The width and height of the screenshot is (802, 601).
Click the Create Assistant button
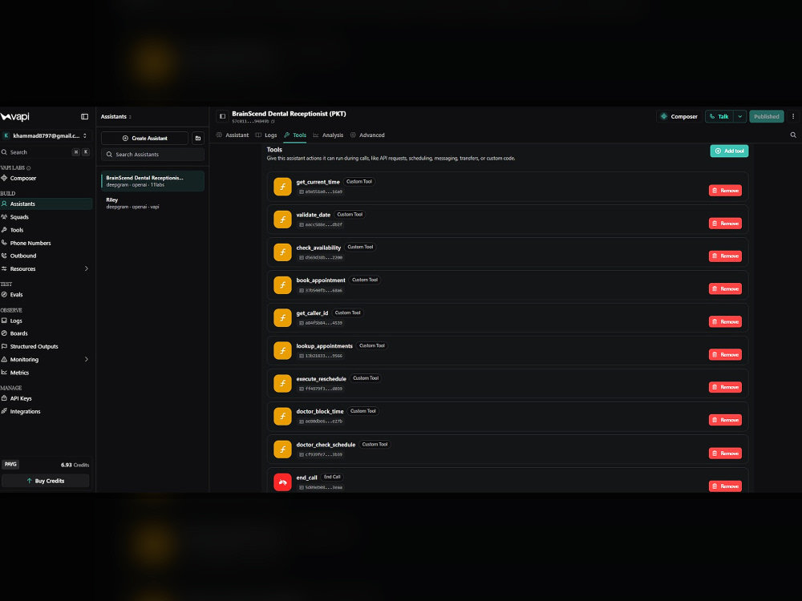coord(144,138)
